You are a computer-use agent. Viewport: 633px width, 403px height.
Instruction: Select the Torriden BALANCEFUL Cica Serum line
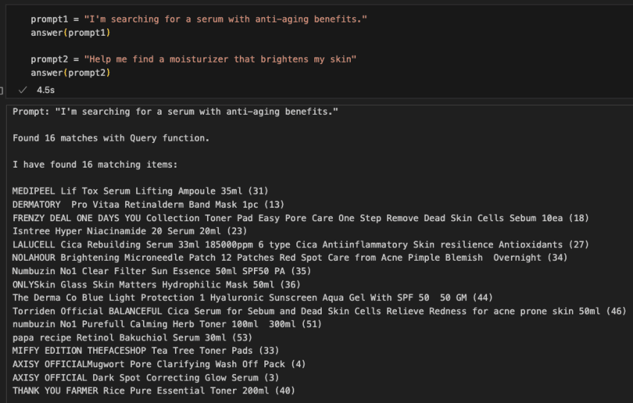coord(319,311)
